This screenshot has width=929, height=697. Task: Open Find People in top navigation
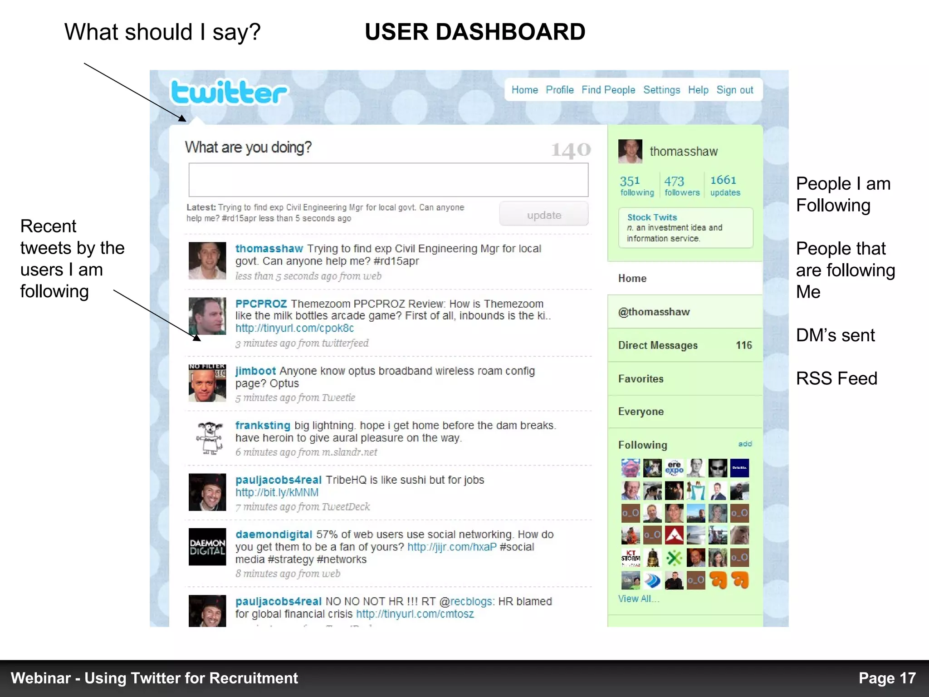coord(608,90)
